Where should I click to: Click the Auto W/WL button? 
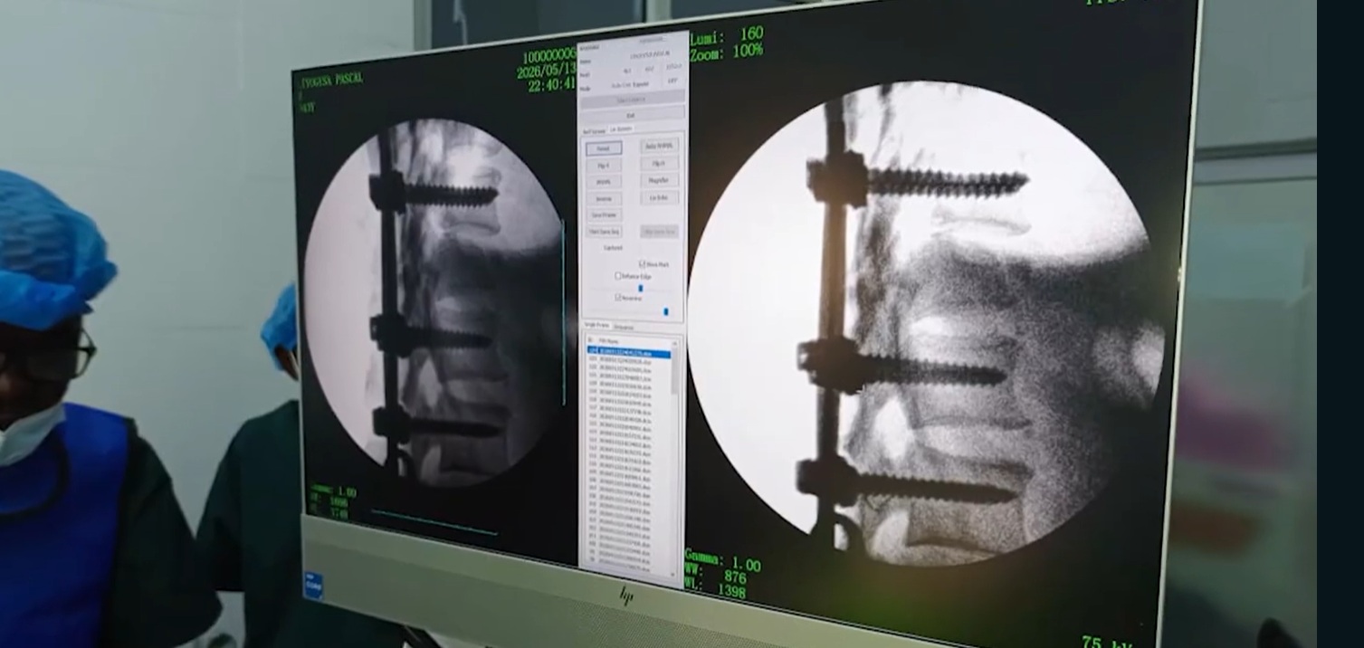pyautogui.click(x=659, y=146)
